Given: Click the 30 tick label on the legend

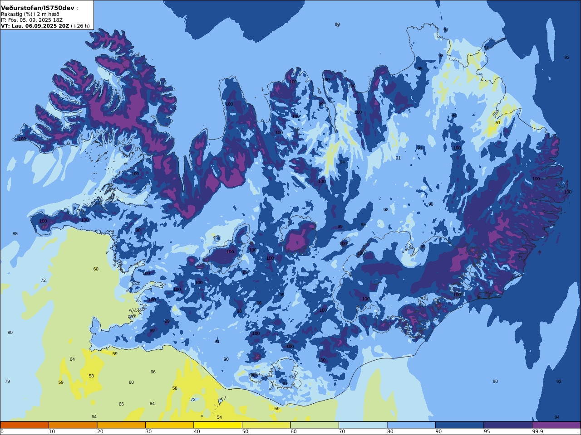Looking at the screenshot, I should (148, 431).
